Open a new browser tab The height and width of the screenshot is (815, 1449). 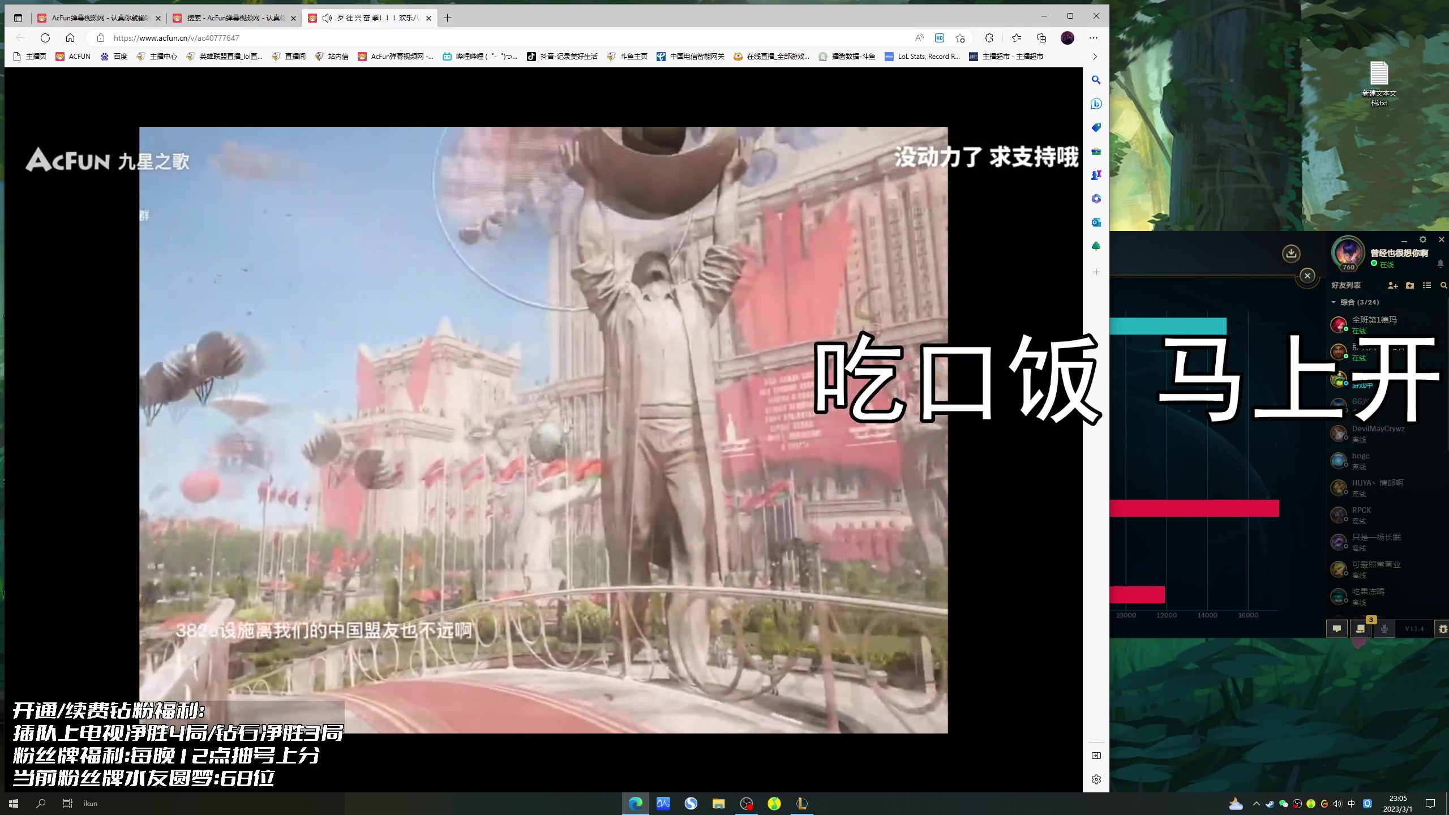click(447, 18)
